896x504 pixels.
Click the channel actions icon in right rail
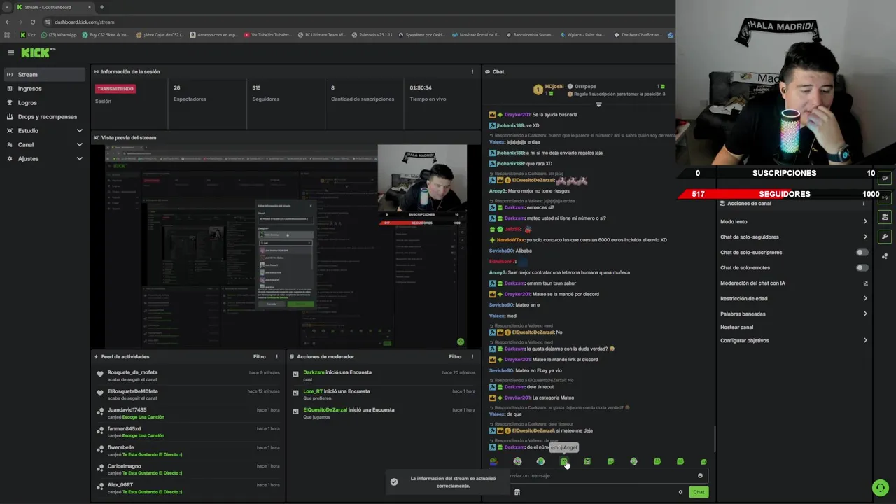point(885,217)
